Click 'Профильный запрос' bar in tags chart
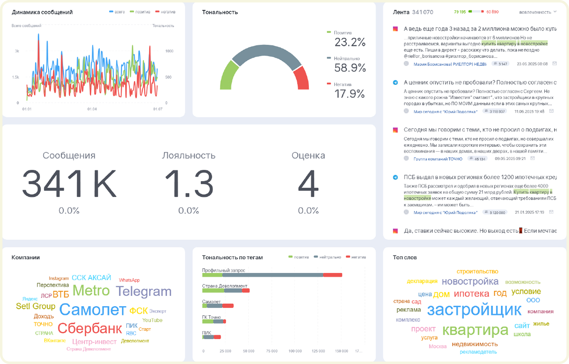Screen dimensions: 569x364 [x=272, y=275]
